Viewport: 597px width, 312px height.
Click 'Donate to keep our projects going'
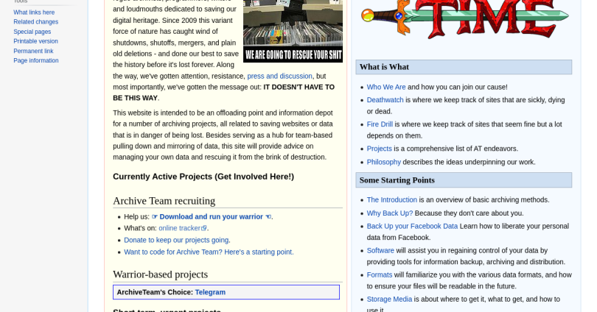176,240
